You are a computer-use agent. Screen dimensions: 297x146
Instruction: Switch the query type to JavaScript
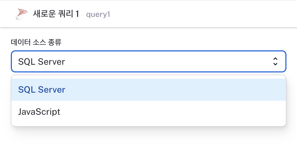pyautogui.click(x=148, y=112)
